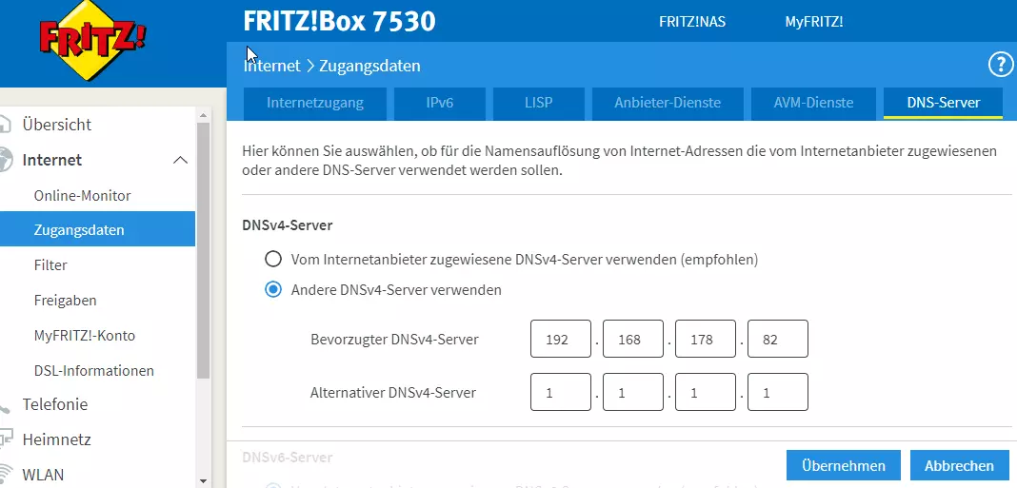The height and width of the screenshot is (488, 1017).
Task: Click alternative DNS third octet field
Action: tap(706, 392)
